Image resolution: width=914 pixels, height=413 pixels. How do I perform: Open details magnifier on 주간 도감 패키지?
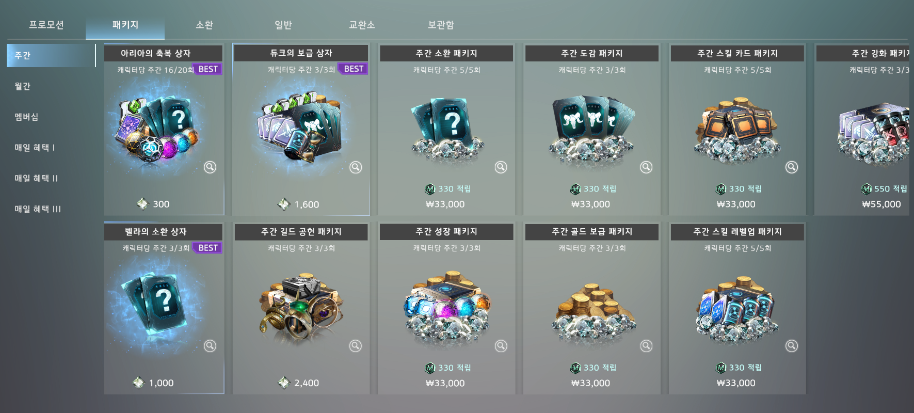point(646,167)
